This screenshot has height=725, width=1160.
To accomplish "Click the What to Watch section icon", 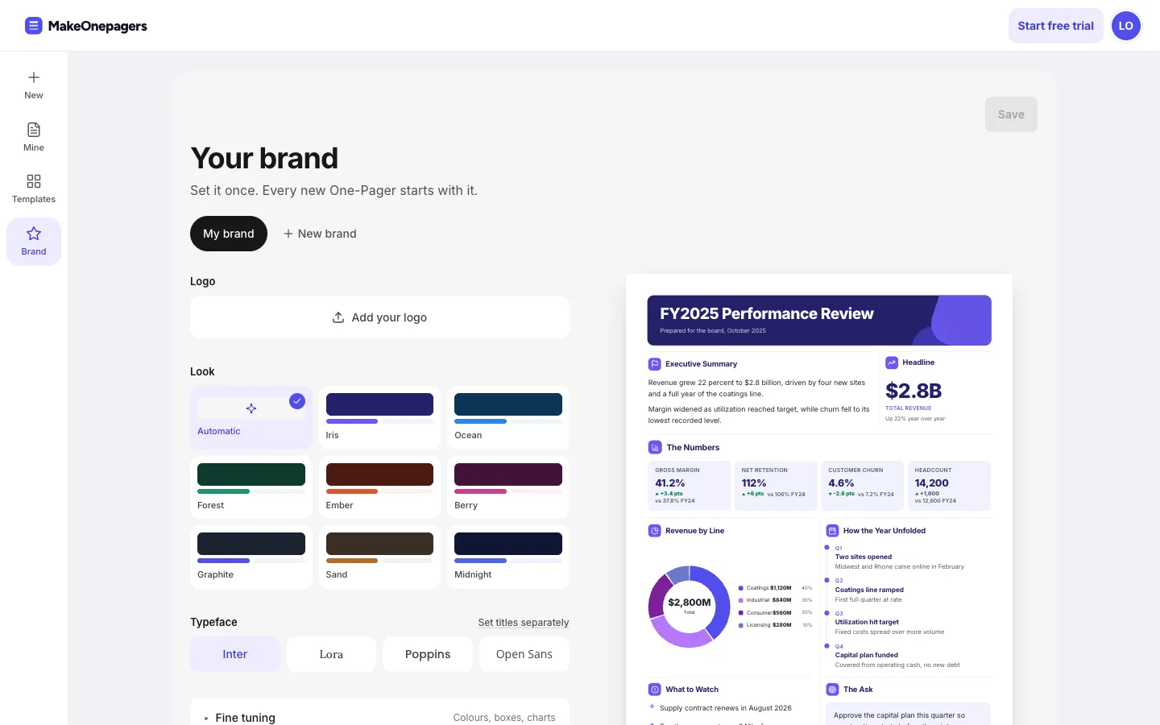I will pos(655,690).
